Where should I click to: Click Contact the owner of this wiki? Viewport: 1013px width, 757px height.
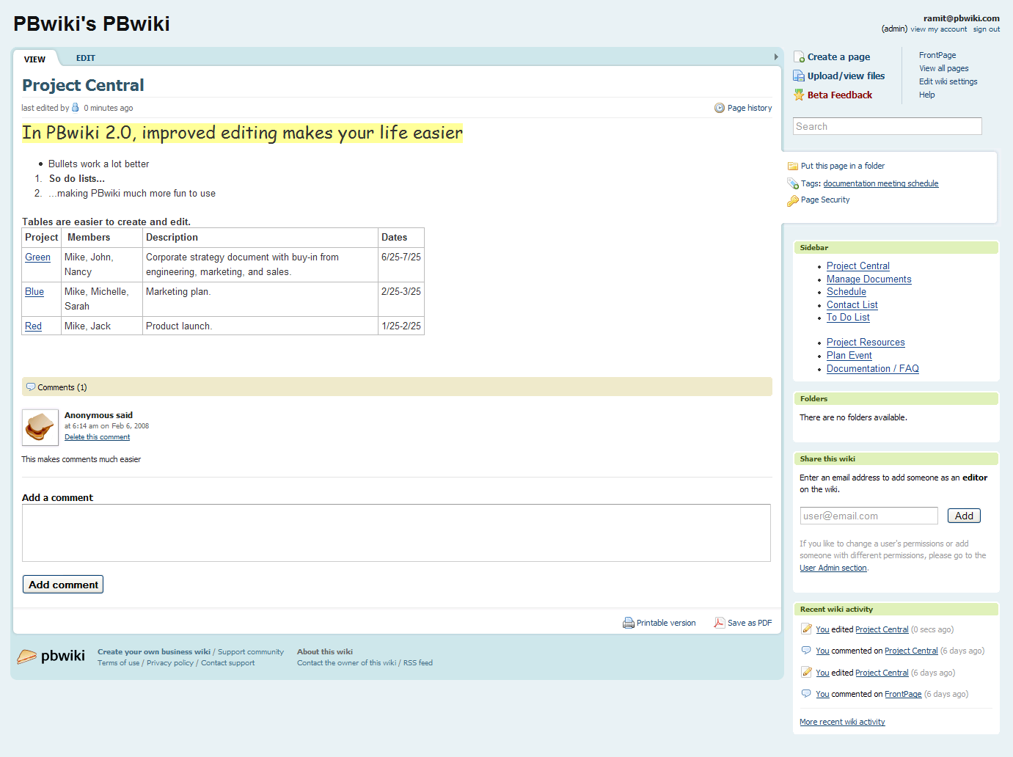346,663
